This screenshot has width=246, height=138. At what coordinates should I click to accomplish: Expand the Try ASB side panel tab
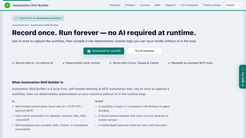click(243, 77)
